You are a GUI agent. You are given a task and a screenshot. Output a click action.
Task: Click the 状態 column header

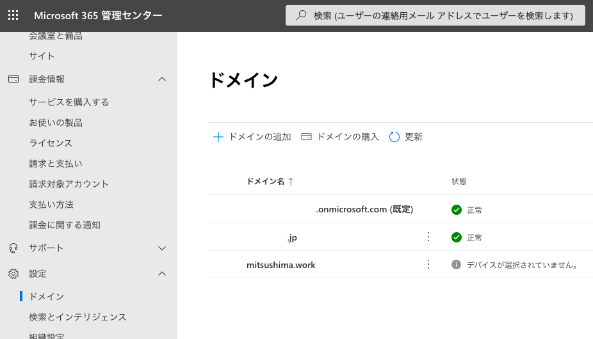click(459, 182)
